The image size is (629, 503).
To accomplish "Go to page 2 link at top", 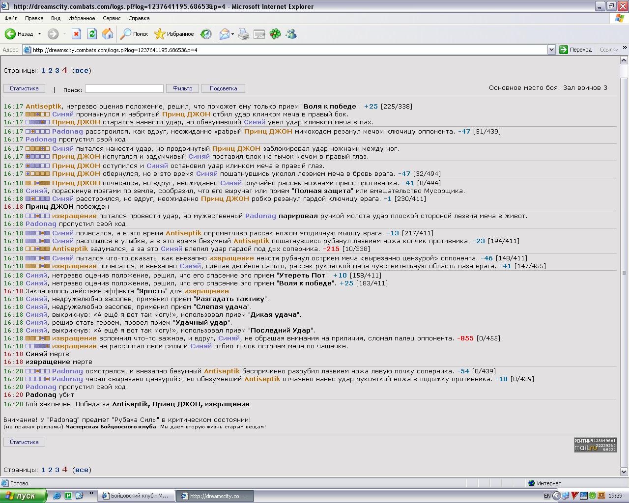I will click(x=50, y=71).
